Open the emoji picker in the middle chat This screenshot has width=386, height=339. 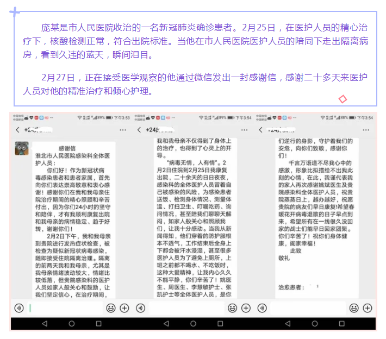233,308
